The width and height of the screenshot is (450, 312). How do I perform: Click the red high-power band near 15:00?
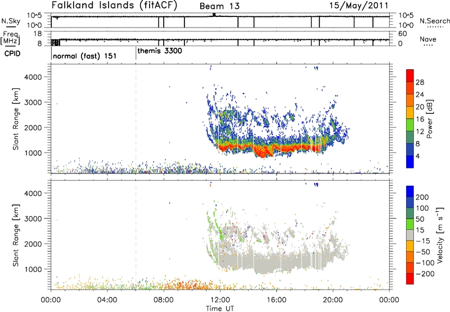(x=263, y=151)
